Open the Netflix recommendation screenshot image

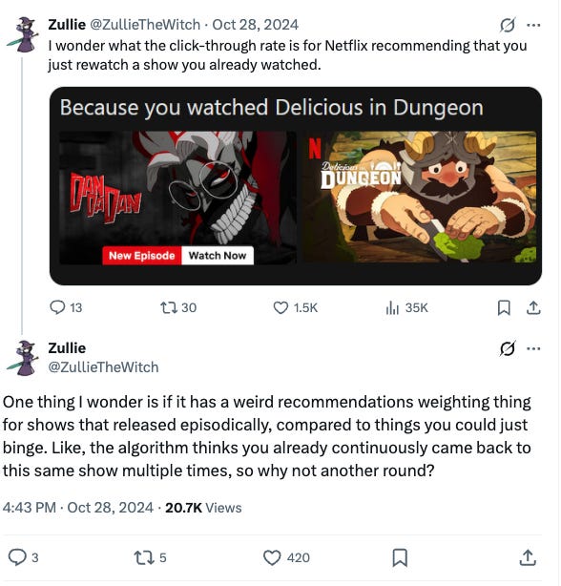tap(296, 186)
